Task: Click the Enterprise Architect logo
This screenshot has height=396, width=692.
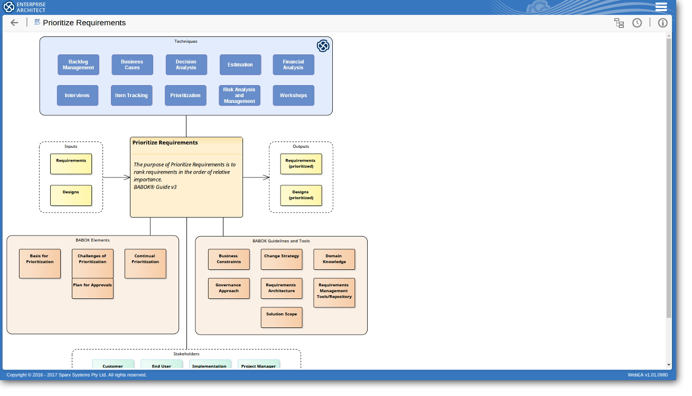Action: [25, 7]
